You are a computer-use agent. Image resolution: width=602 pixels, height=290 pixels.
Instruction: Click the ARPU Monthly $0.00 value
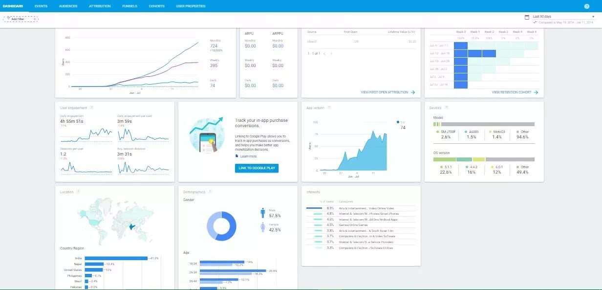(x=250, y=46)
